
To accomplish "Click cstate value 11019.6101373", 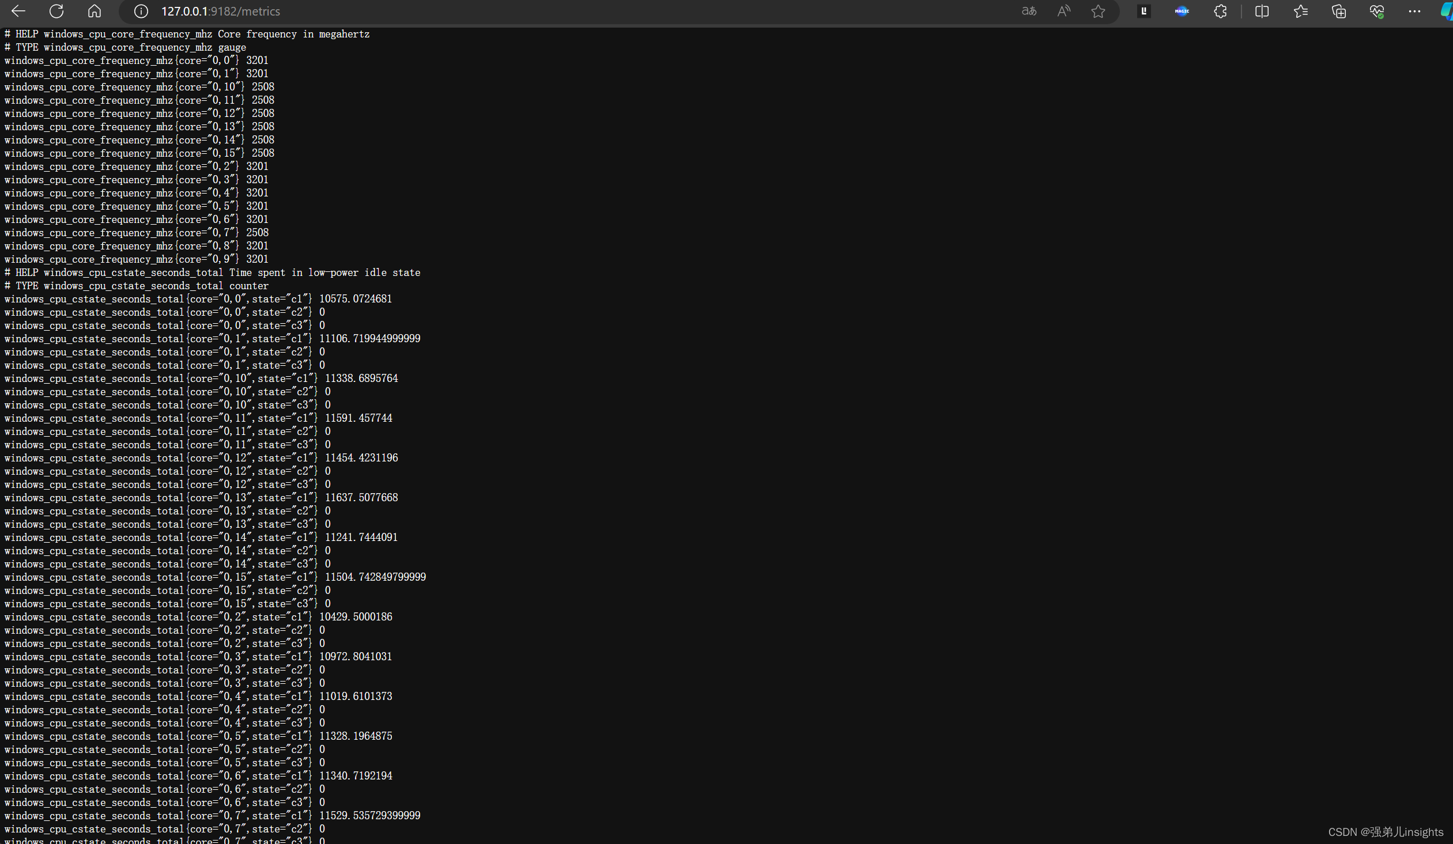I will click(356, 697).
